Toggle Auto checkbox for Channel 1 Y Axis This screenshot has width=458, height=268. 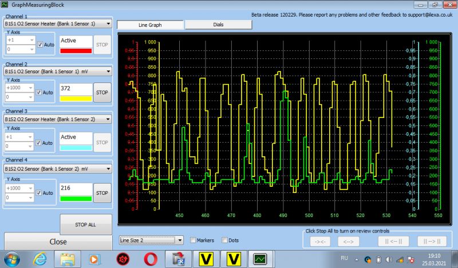(x=40, y=45)
